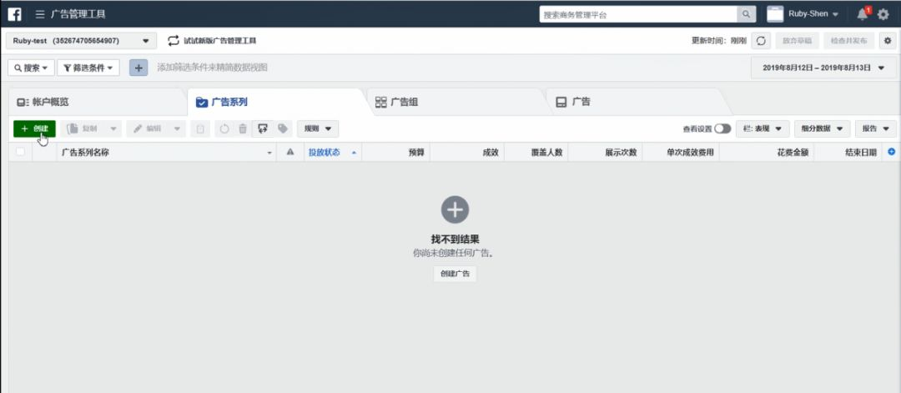Sort by the 投放状态 column header

point(333,152)
